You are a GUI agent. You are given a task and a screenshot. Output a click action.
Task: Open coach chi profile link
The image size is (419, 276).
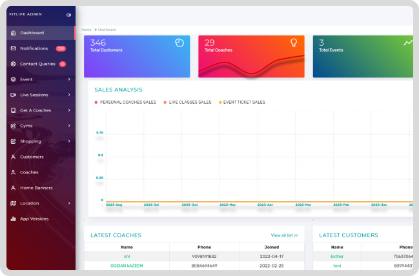coord(127,256)
